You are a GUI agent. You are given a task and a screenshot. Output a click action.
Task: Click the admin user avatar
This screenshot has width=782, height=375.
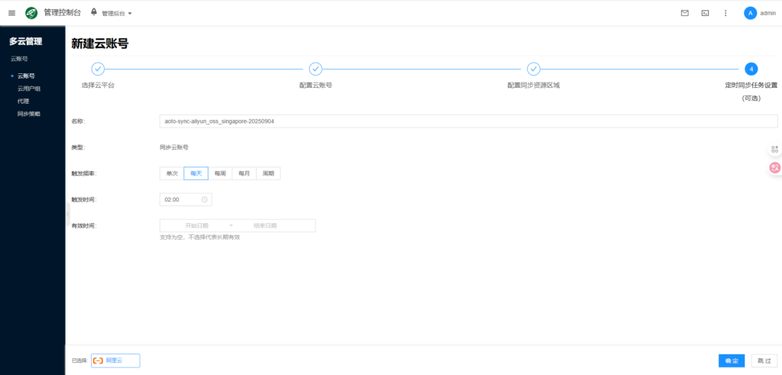tap(750, 13)
